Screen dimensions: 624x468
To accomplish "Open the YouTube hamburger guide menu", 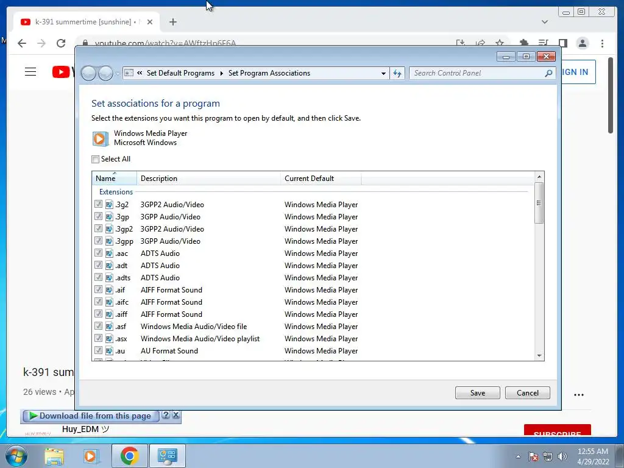I will tap(30, 72).
